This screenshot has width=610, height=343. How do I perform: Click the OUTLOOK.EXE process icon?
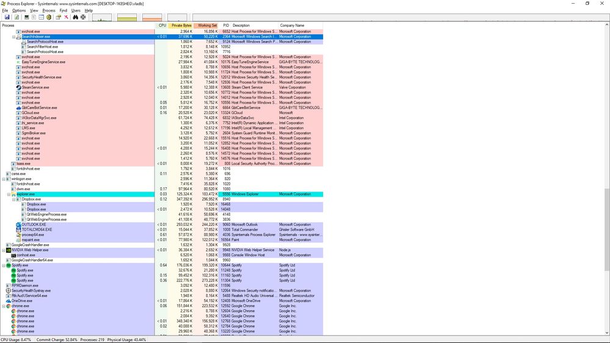(x=18, y=225)
